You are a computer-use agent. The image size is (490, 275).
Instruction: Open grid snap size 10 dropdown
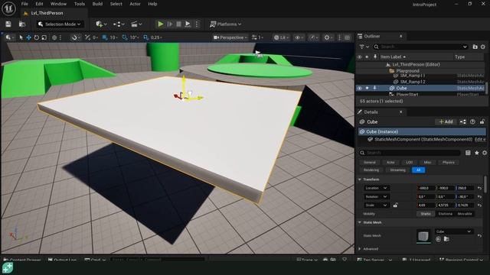coord(114,37)
